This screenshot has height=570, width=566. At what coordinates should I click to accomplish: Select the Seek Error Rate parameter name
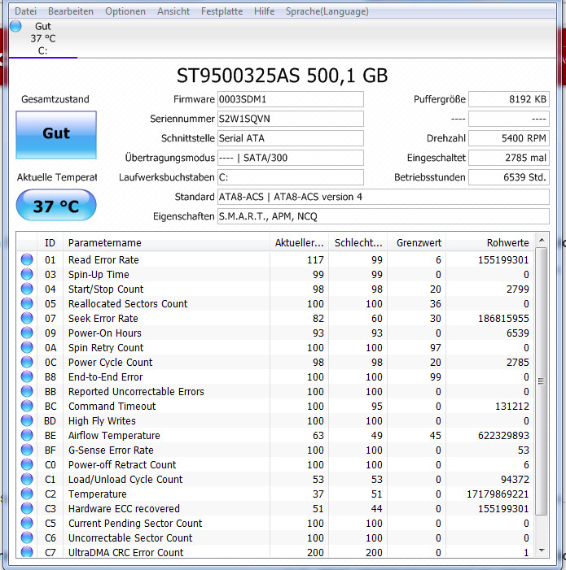pos(103,319)
